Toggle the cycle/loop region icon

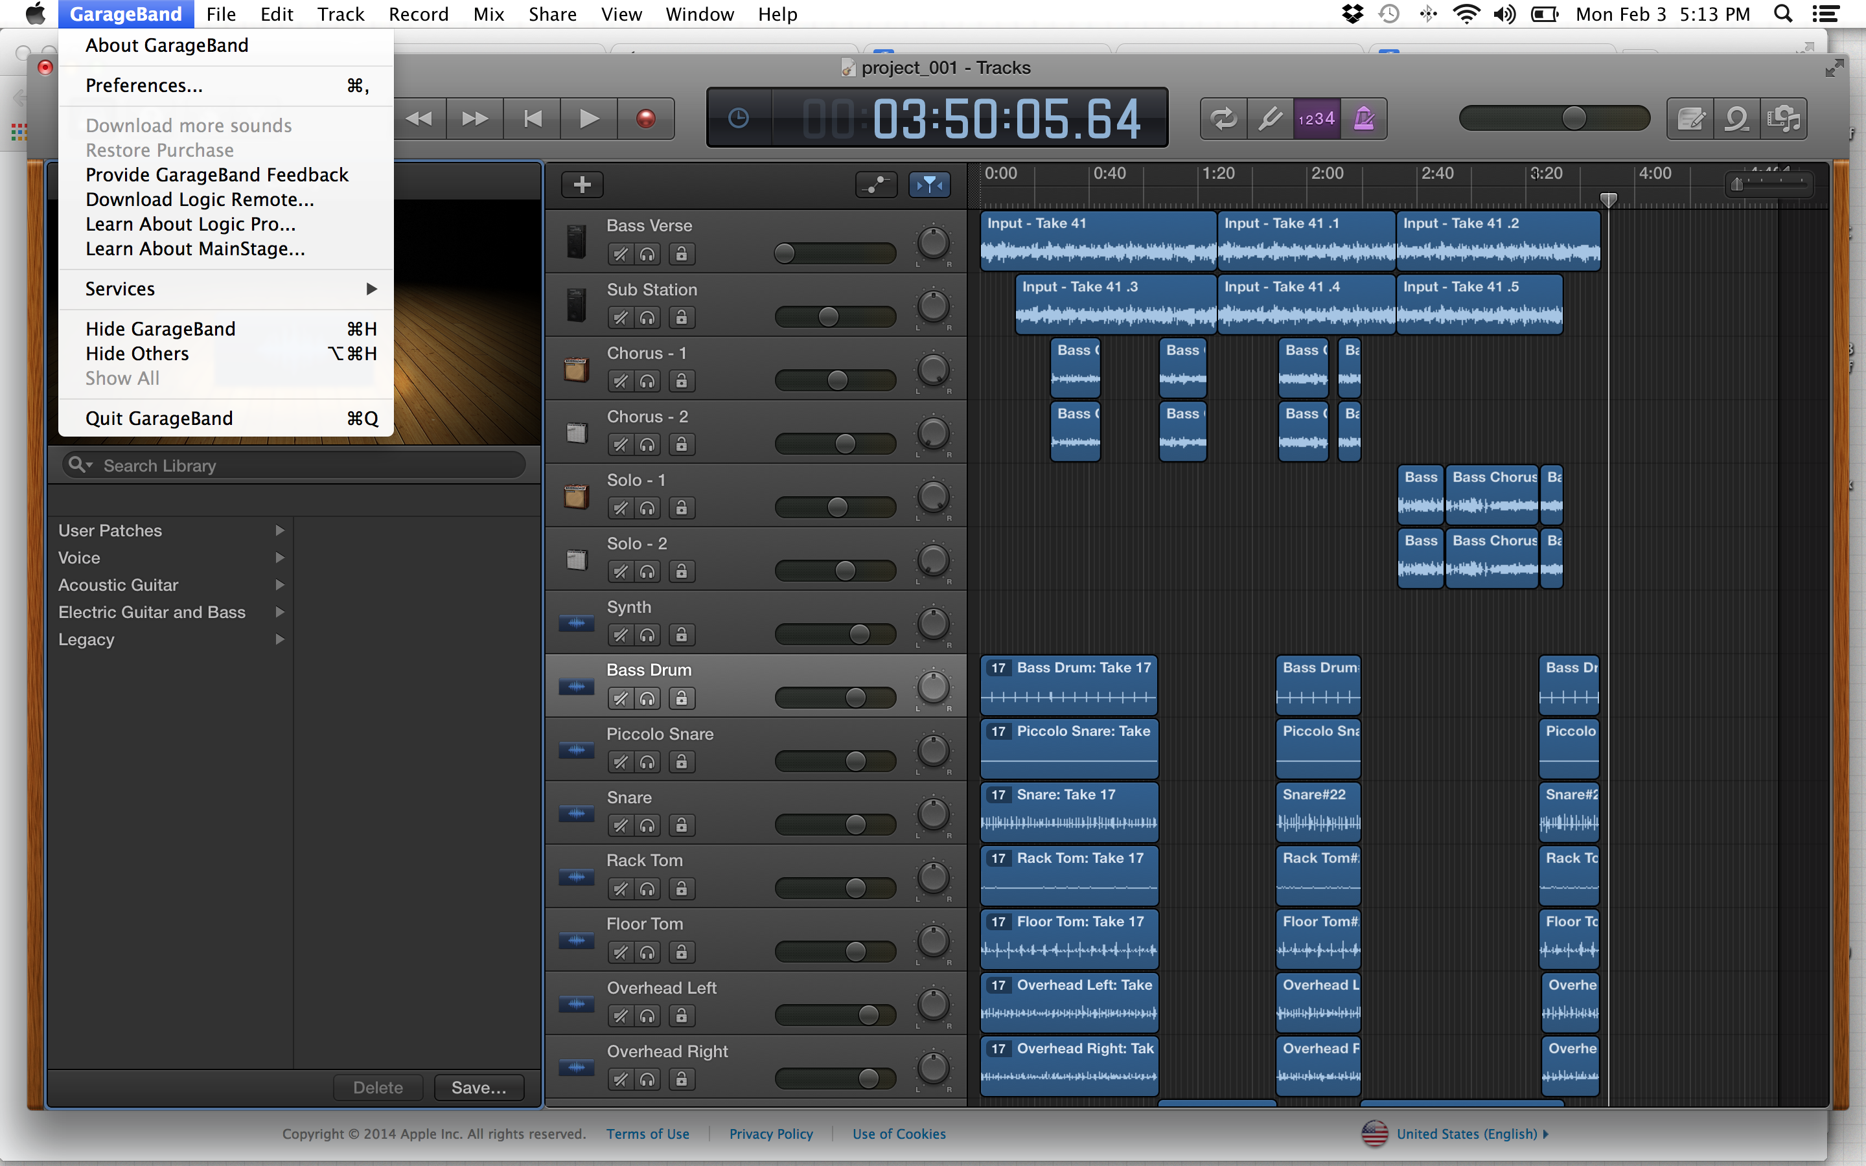pos(1223,118)
